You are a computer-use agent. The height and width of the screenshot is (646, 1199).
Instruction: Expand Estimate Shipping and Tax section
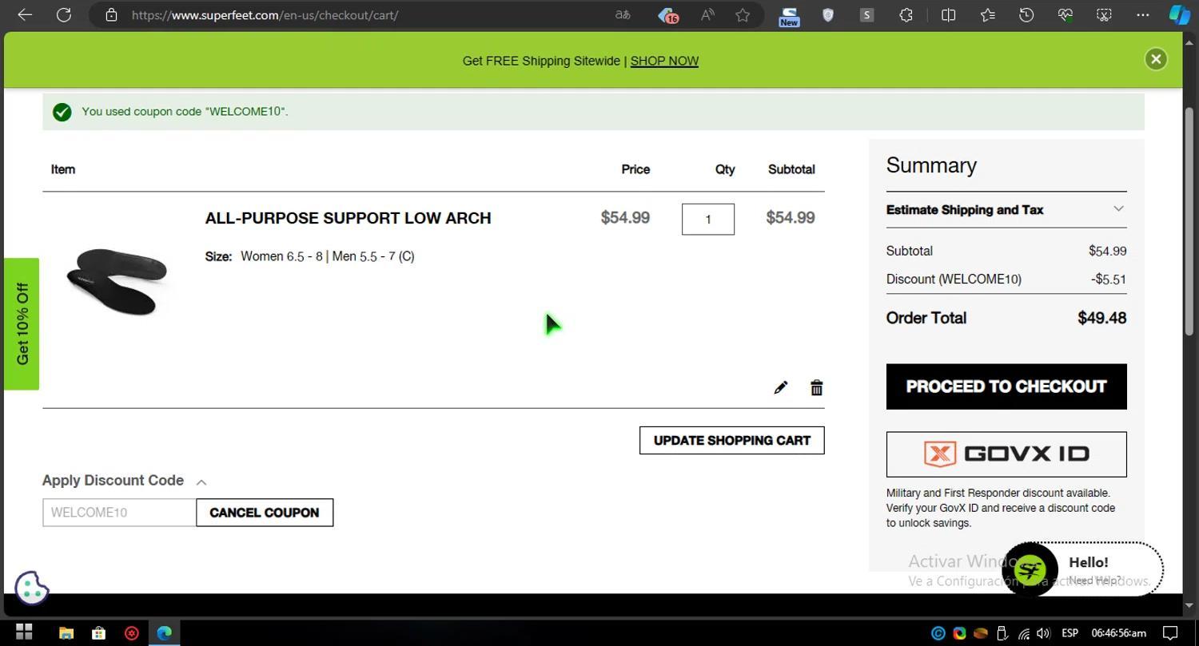click(x=1006, y=209)
